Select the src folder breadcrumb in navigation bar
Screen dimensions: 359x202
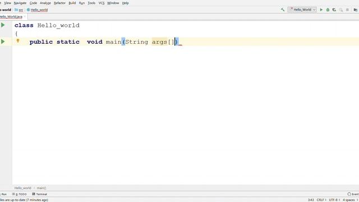(19, 10)
